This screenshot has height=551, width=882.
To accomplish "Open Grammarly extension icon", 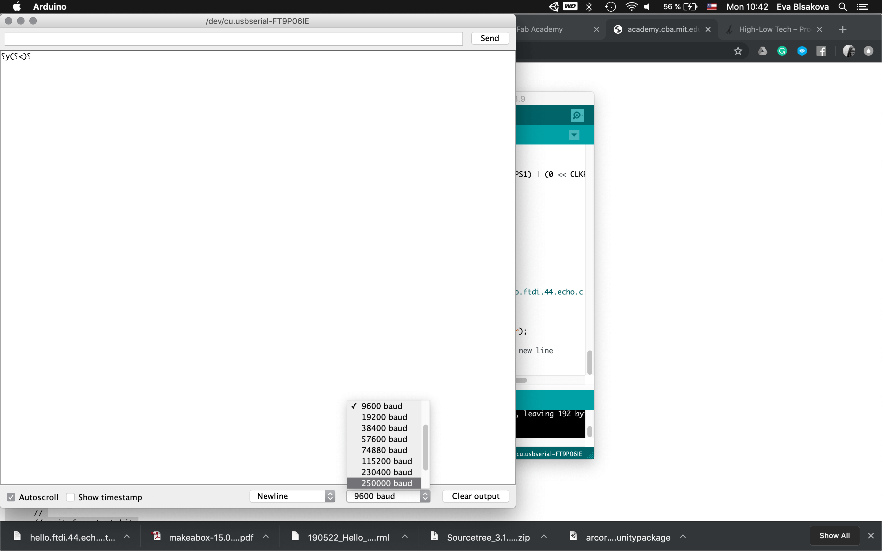I will tap(782, 51).
